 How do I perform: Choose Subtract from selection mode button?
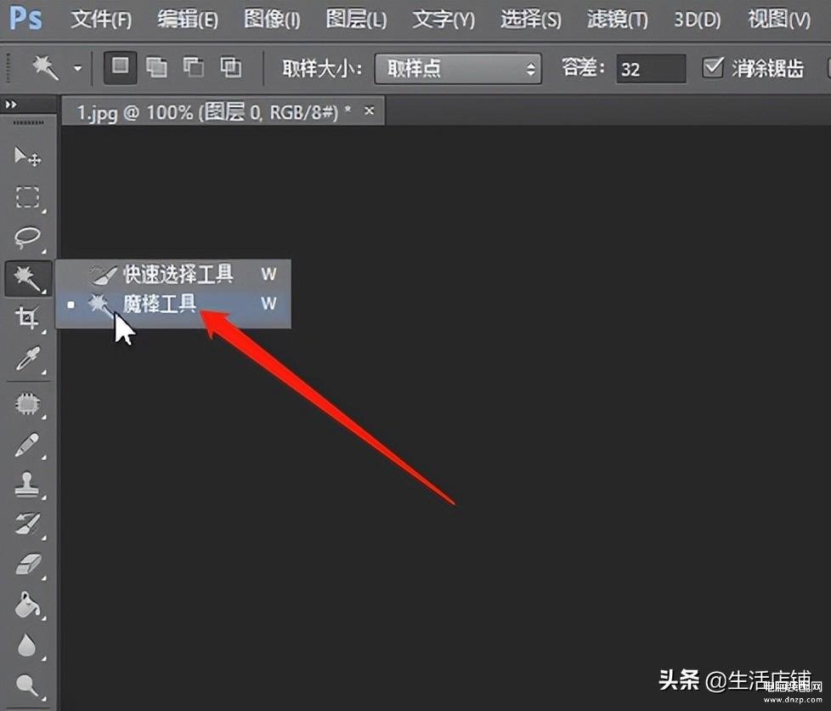(194, 67)
